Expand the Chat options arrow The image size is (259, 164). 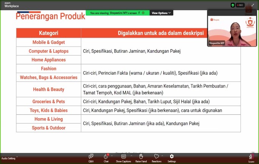(112, 155)
